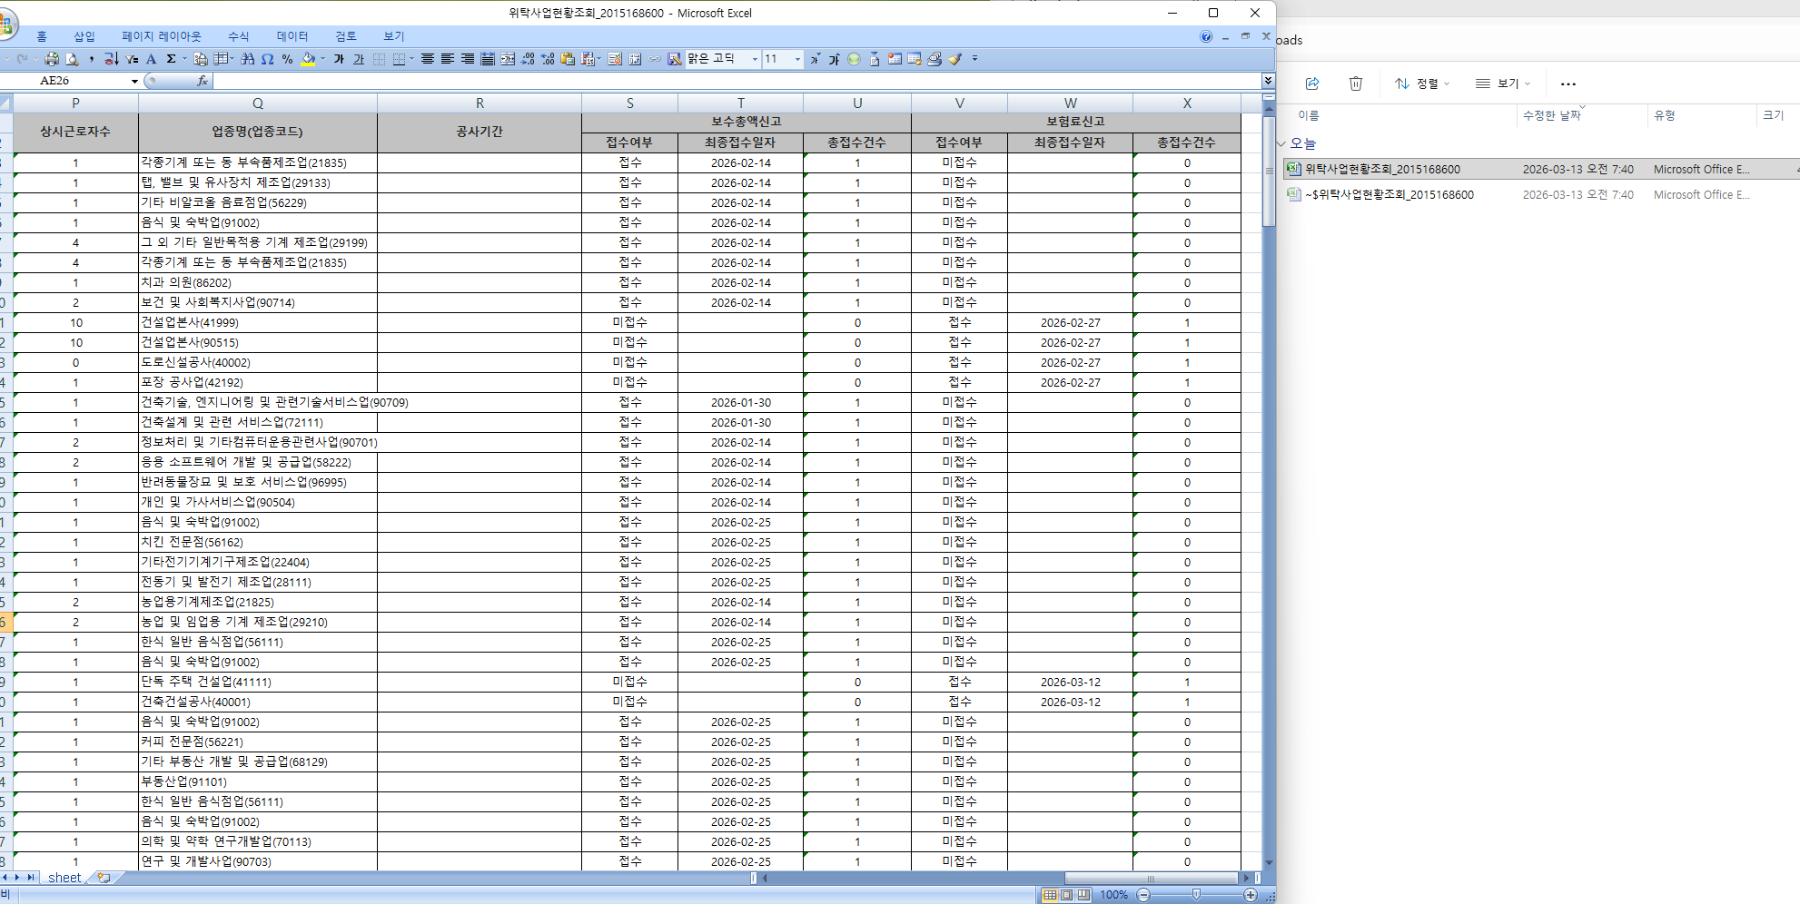Switch to Normal view in status bar
Image resolution: width=1800 pixels, height=904 pixels.
(1050, 895)
